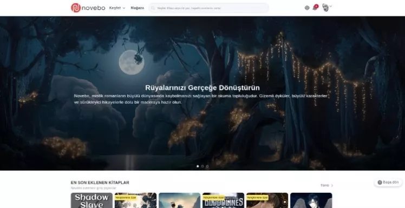Image resolution: width=405 pixels, height=208 pixels.
Task: Select the third carousel slide dot
Action: tap(207, 166)
